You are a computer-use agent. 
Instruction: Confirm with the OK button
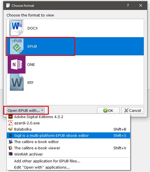[x=108, y=110]
